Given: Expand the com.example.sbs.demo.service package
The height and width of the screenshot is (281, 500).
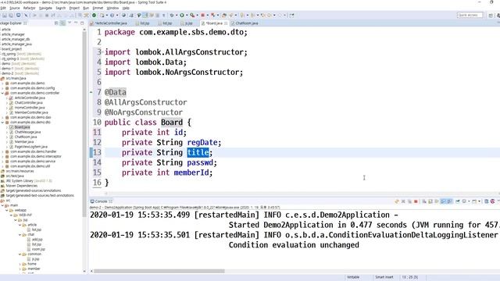Looking at the screenshot, I should (2, 162).
